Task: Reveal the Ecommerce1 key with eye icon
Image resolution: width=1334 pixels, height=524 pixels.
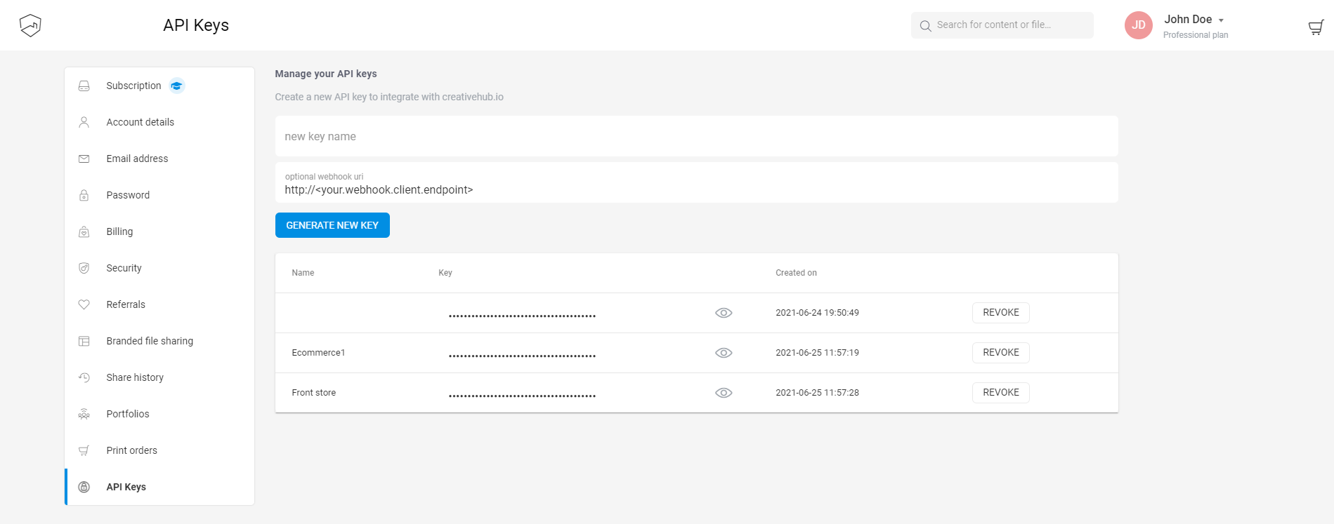Action: click(x=724, y=353)
